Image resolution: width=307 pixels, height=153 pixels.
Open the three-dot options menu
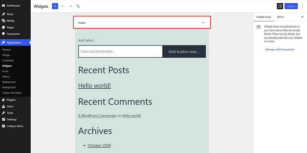point(302,6)
